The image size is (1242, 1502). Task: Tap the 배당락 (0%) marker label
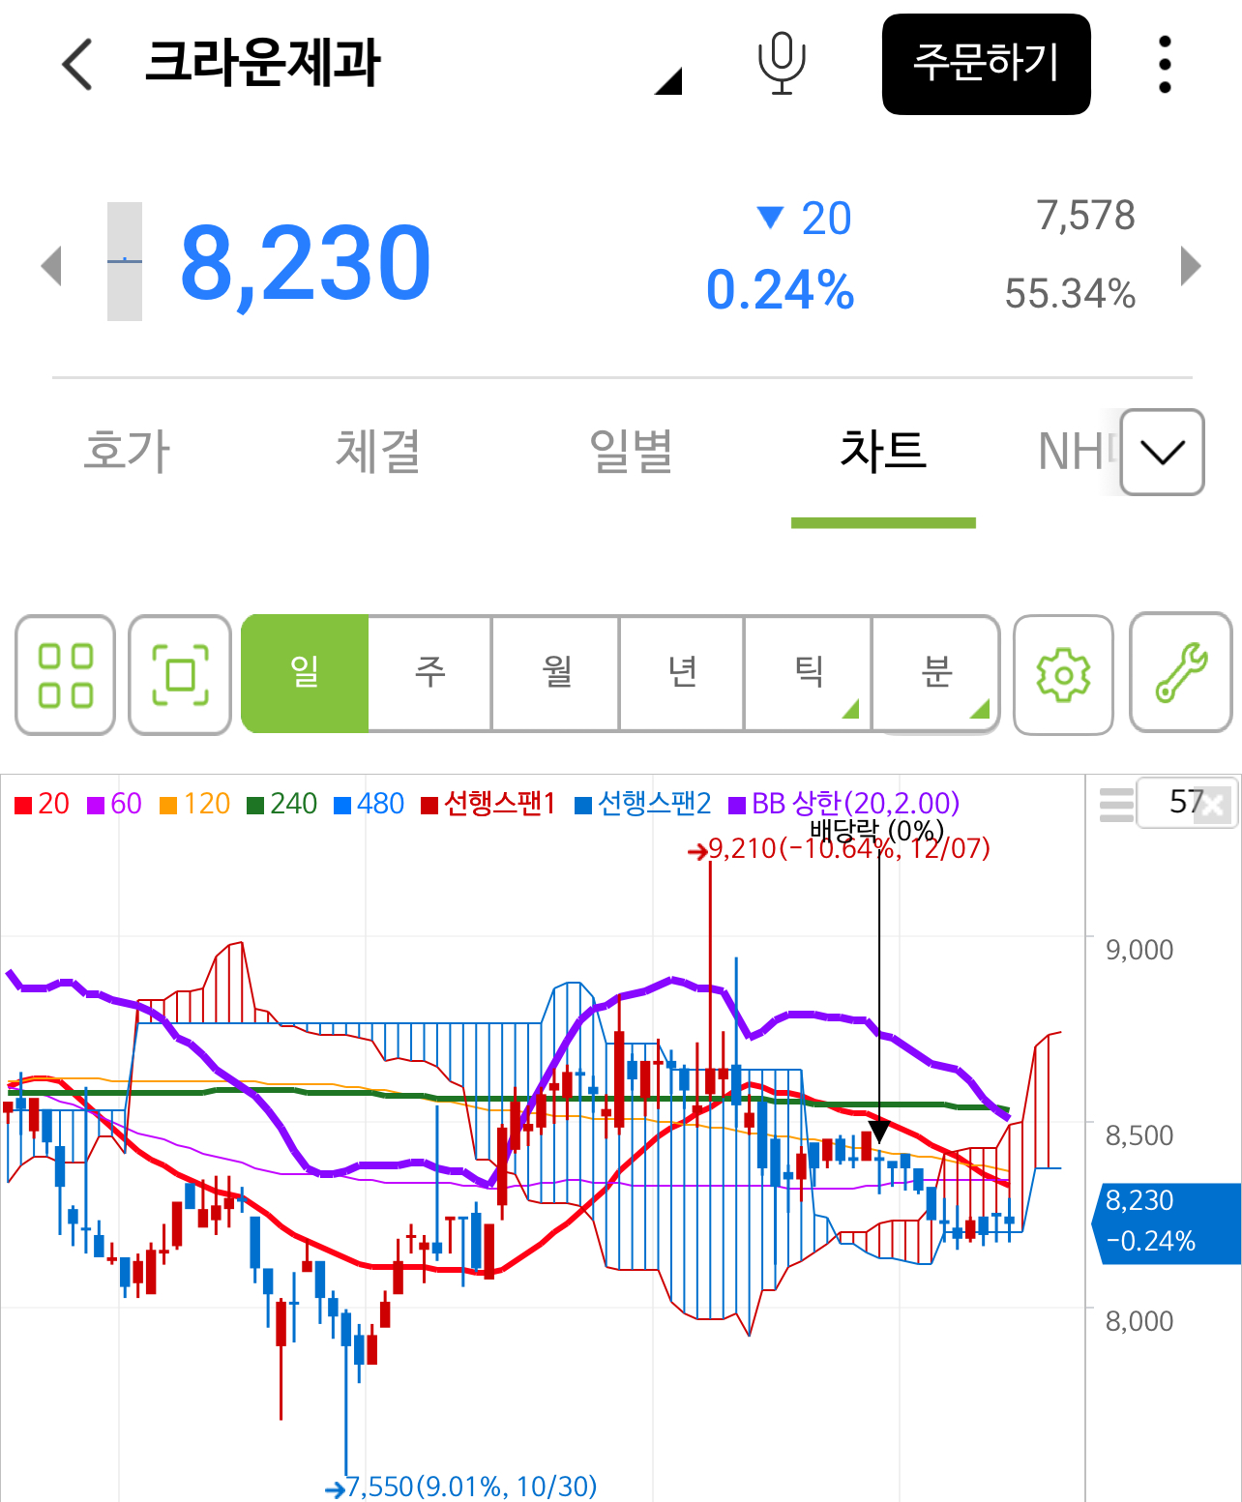pyautogui.click(x=876, y=829)
